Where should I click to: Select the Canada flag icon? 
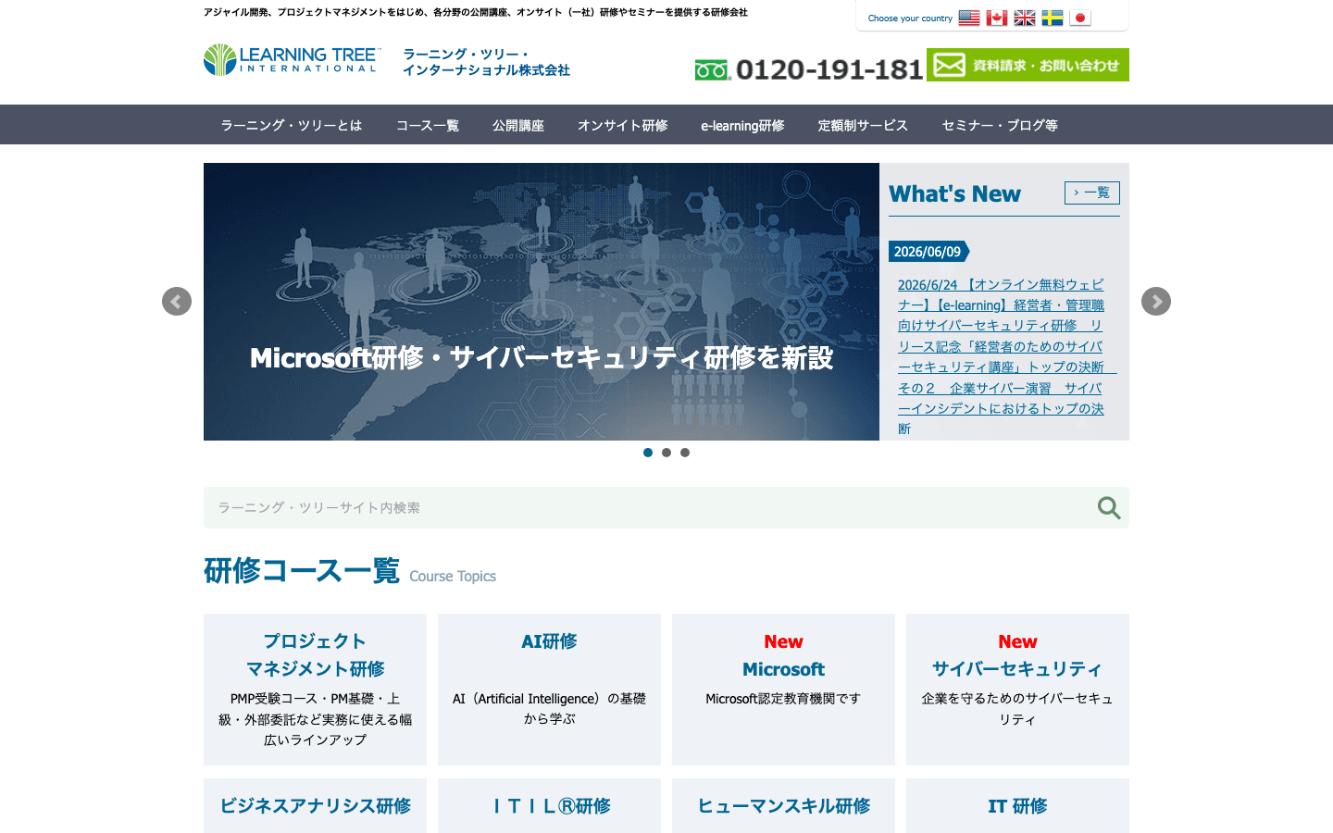(x=997, y=18)
